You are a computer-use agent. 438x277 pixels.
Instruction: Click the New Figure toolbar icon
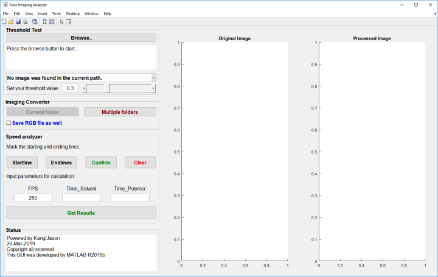point(4,21)
